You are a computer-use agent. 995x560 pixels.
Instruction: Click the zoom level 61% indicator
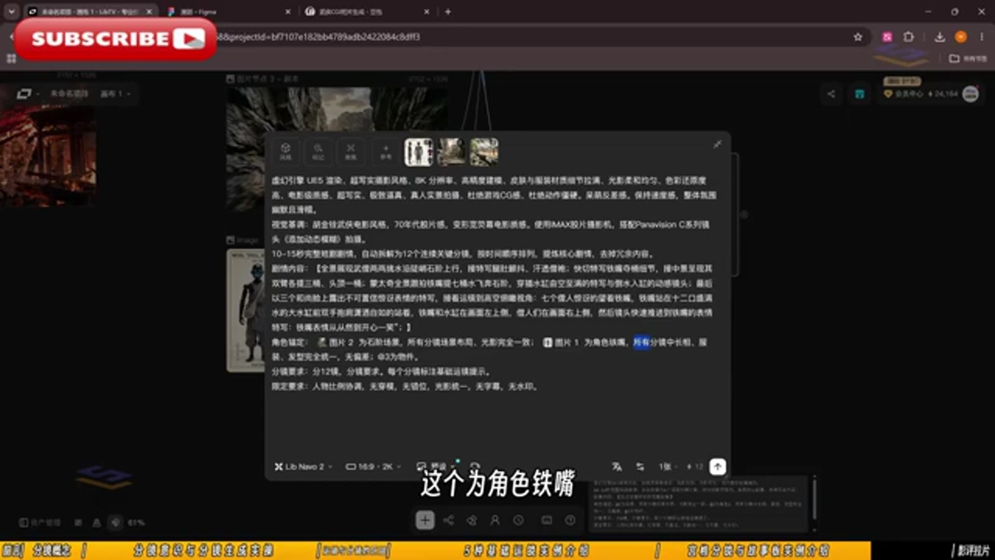136,523
